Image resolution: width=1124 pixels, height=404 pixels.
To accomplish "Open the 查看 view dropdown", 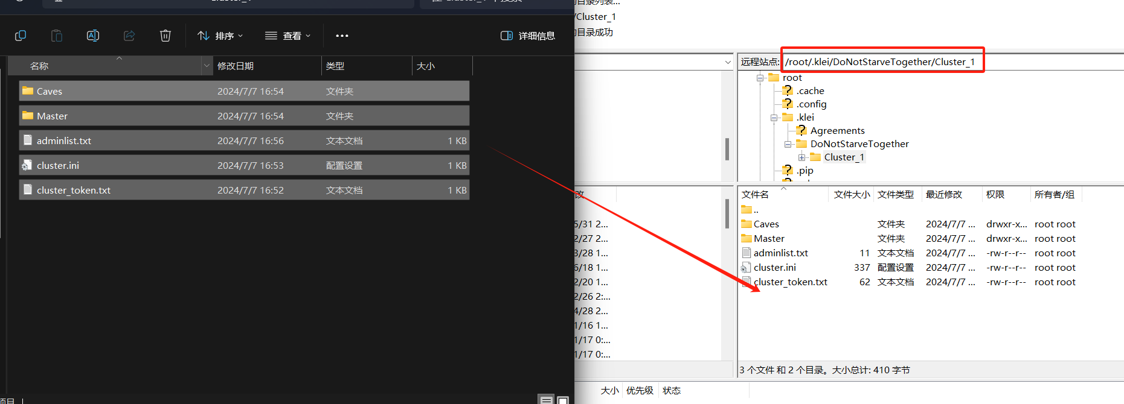I will pos(288,36).
